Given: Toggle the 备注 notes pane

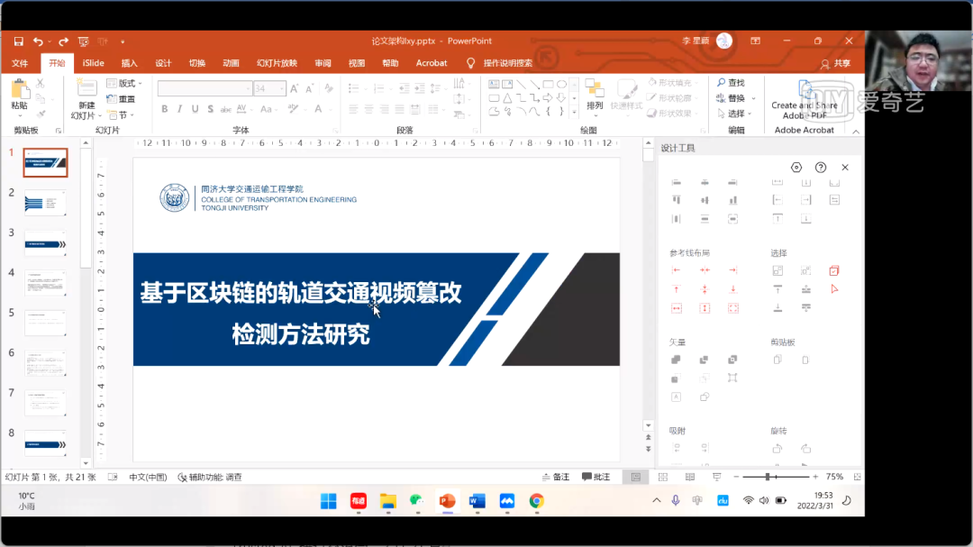Looking at the screenshot, I should pyautogui.click(x=556, y=477).
